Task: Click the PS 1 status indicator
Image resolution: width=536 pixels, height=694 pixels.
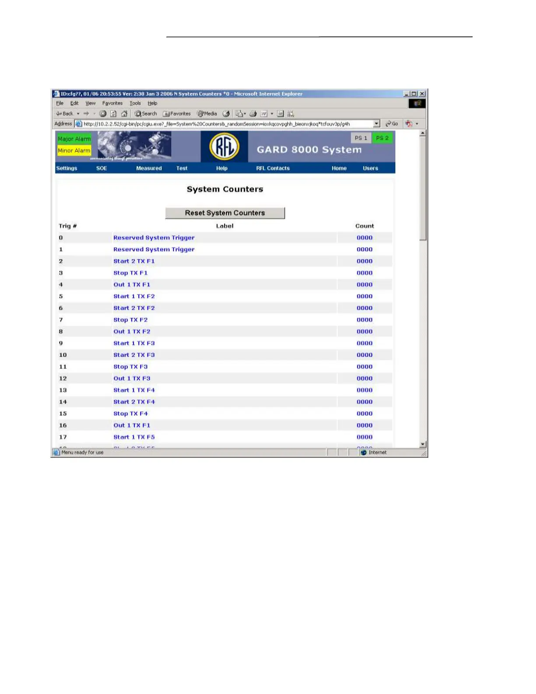Action: (x=361, y=138)
